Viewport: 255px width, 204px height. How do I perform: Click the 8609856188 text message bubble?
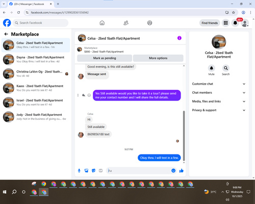pos(98,134)
